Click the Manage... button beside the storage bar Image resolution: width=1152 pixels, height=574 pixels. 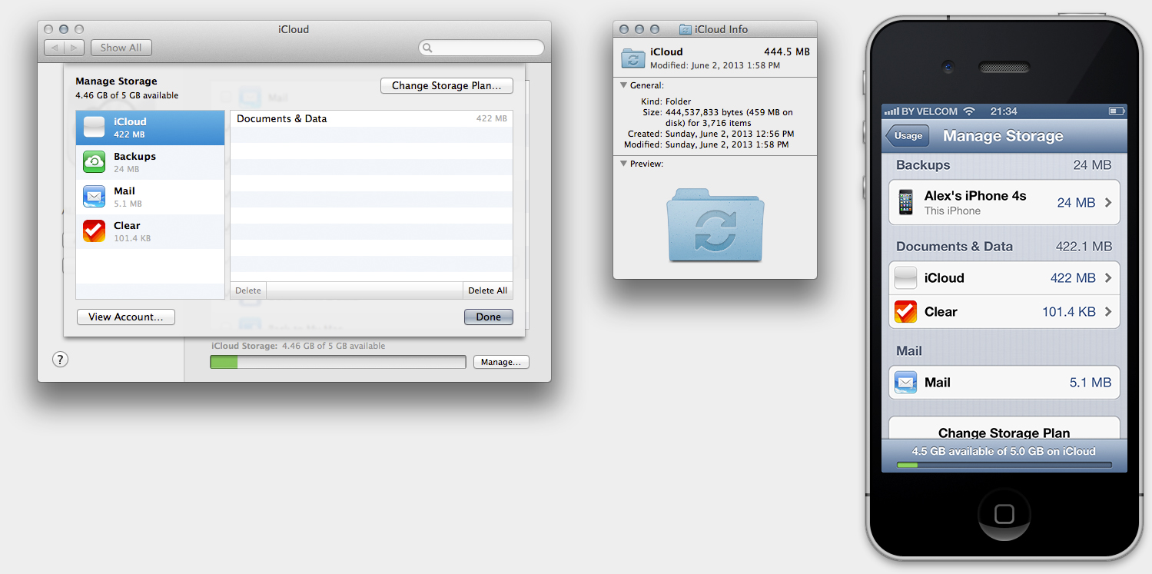[501, 362]
